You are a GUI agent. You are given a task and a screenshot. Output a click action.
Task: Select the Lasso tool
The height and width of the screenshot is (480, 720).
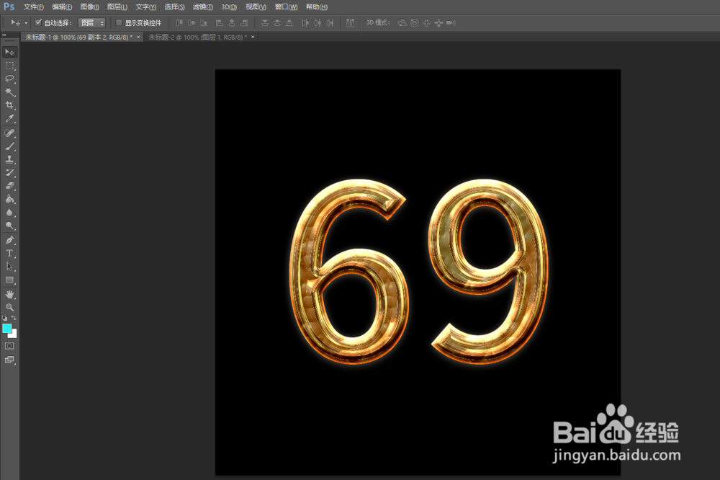click(x=9, y=79)
